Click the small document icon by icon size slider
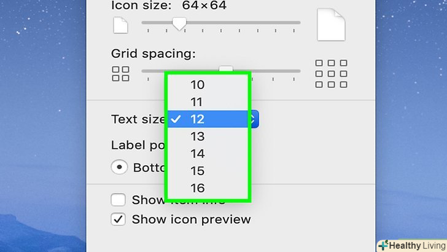Viewport: 447px width, 252px height. (x=120, y=26)
